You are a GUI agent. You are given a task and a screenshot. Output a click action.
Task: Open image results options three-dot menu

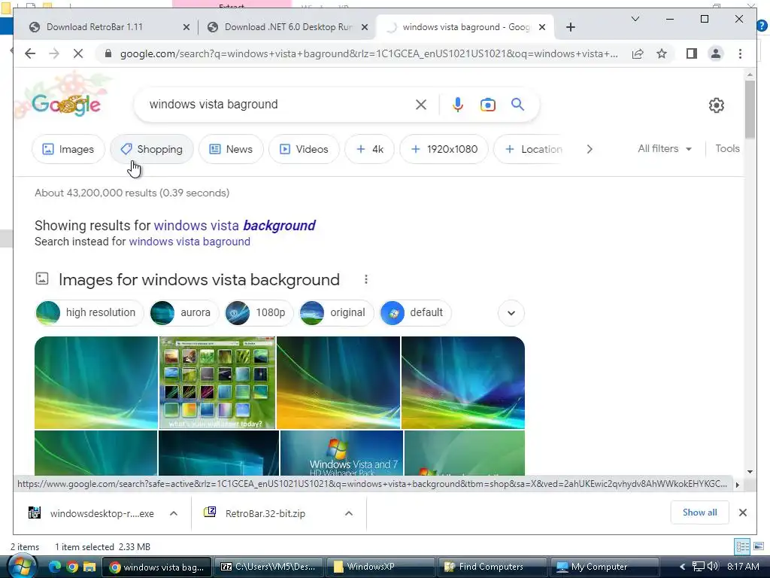tap(366, 279)
